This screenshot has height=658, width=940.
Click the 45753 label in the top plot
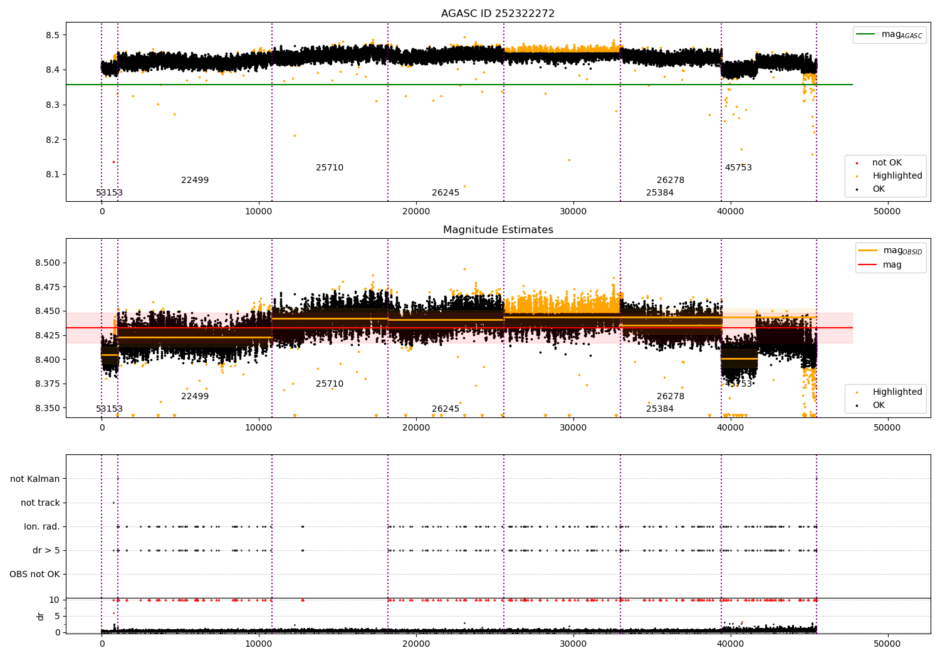click(738, 168)
